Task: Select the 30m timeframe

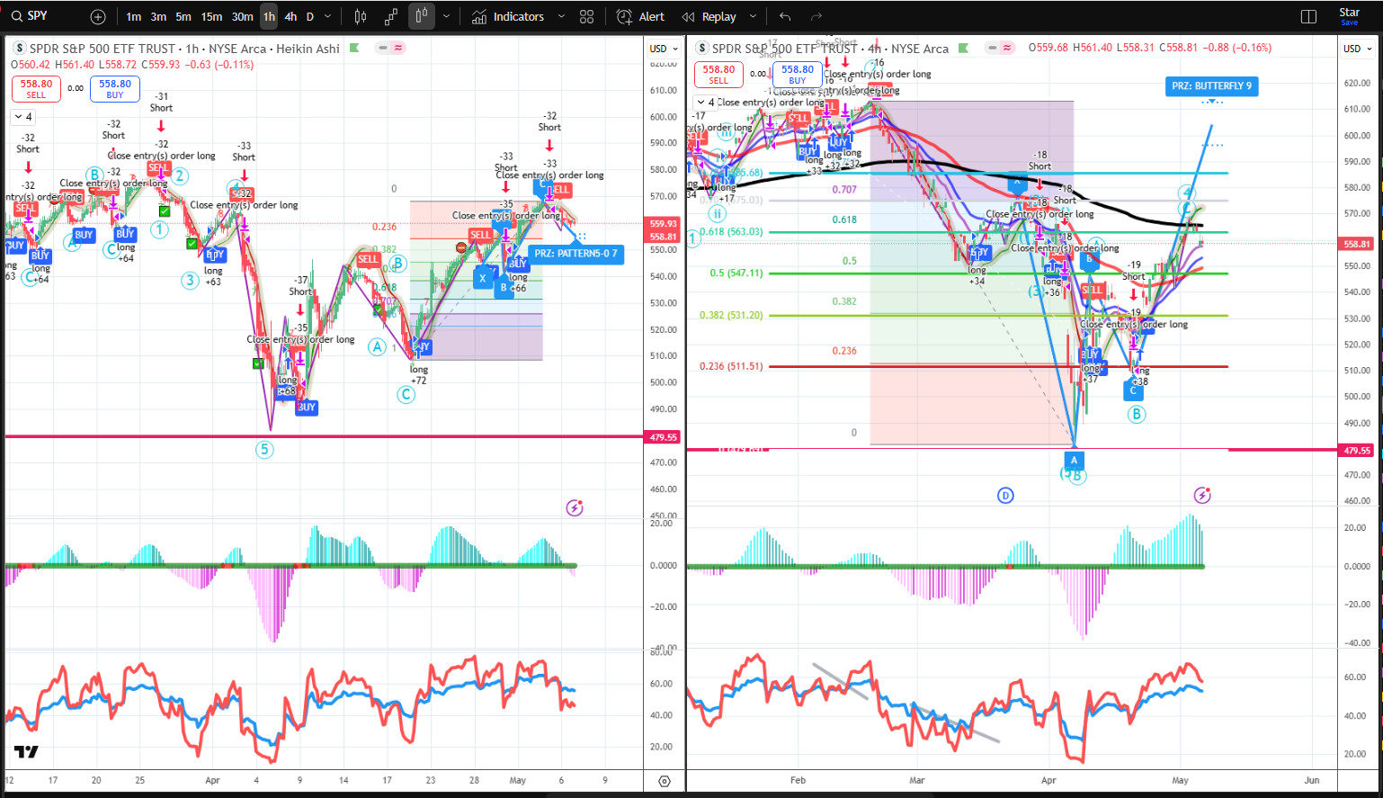Action: 242,17
